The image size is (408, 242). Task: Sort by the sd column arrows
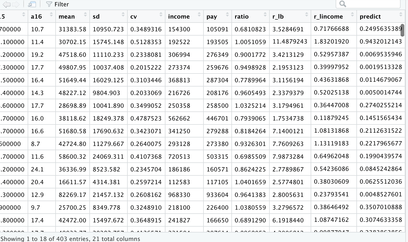pos(123,15)
